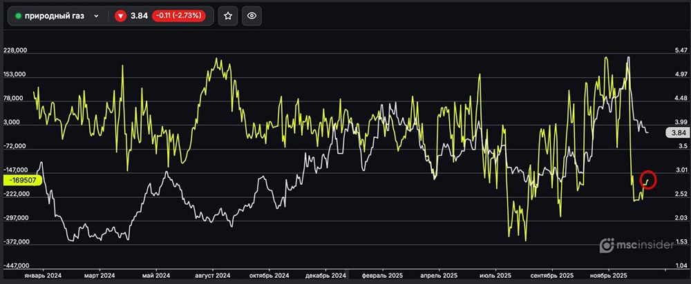Click the 153,000 left axis label
The image size is (691, 284).
point(15,74)
